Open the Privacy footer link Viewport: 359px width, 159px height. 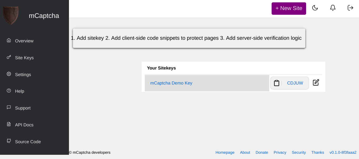point(280,152)
